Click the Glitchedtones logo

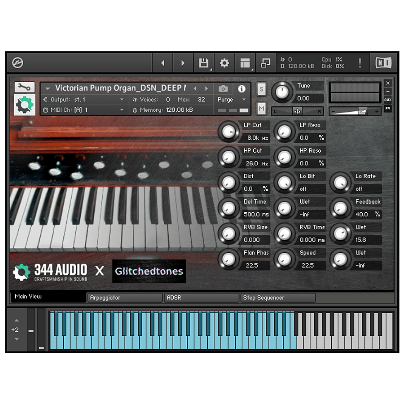click(x=149, y=271)
